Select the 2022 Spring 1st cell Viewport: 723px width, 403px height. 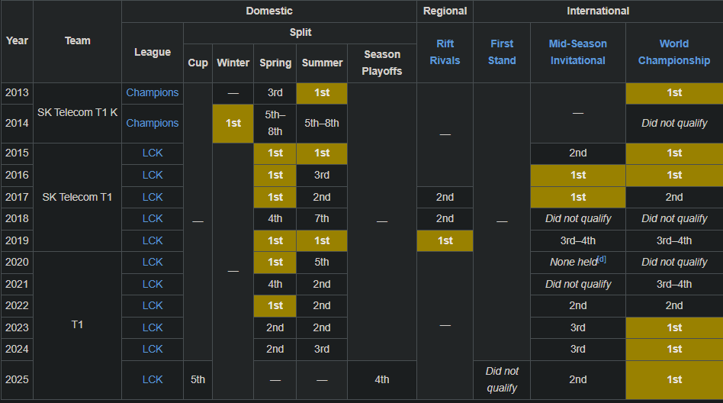point(275,305)
